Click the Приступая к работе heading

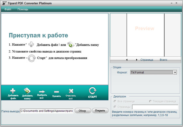[x=39, y=35]
